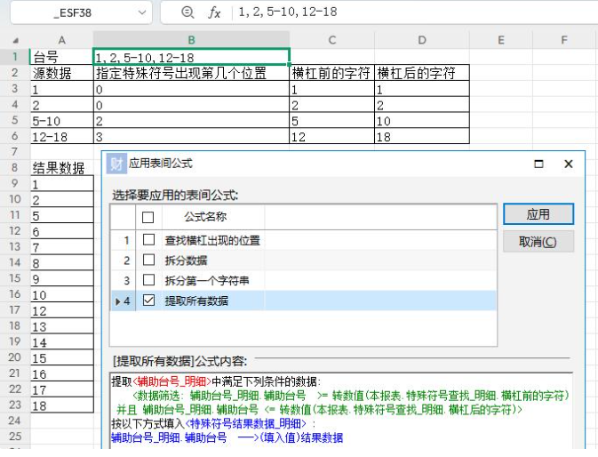This screenshot has height=457, width=598.
Task: Maximize the 应用表间公式 dialog
Action: [538, 164]
